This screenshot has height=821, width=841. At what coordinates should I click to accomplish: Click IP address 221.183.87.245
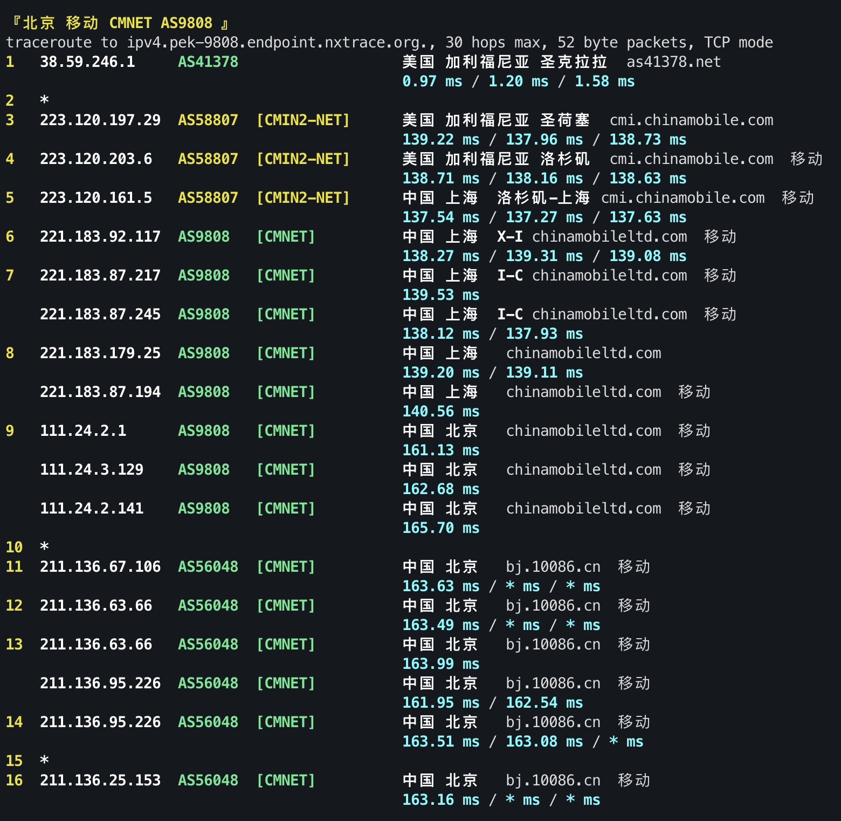click(x=100, y=314)
